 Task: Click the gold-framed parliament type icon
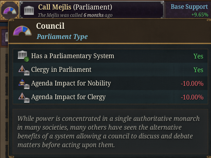(10, 10)
